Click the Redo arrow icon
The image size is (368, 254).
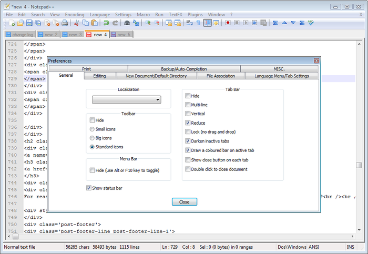[x=115, y=23]
